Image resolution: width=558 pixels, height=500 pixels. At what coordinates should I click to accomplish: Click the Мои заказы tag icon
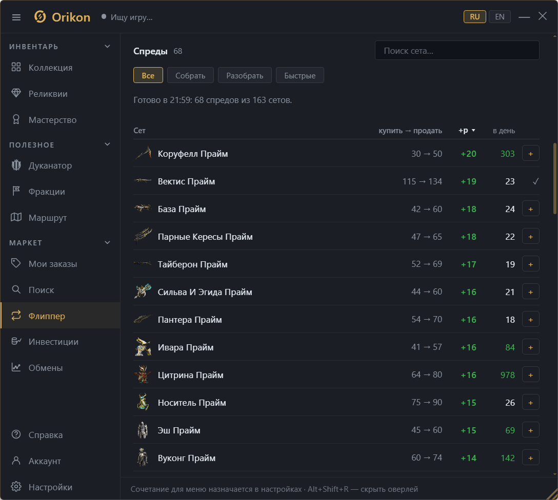click(16, 263)
